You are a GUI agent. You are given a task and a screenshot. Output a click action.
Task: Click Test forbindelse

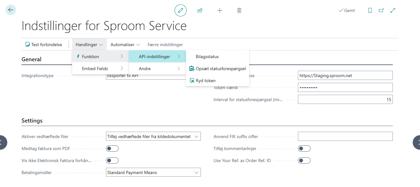(x=44, y=45)
